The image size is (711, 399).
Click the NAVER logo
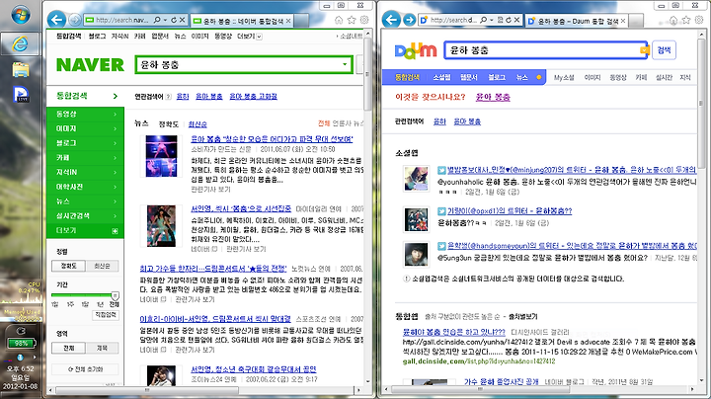(x=90, y=65)
